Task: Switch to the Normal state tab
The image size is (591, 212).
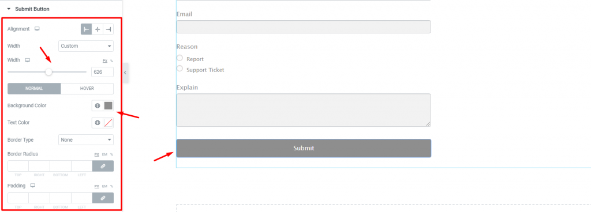Action: [34, 89]
